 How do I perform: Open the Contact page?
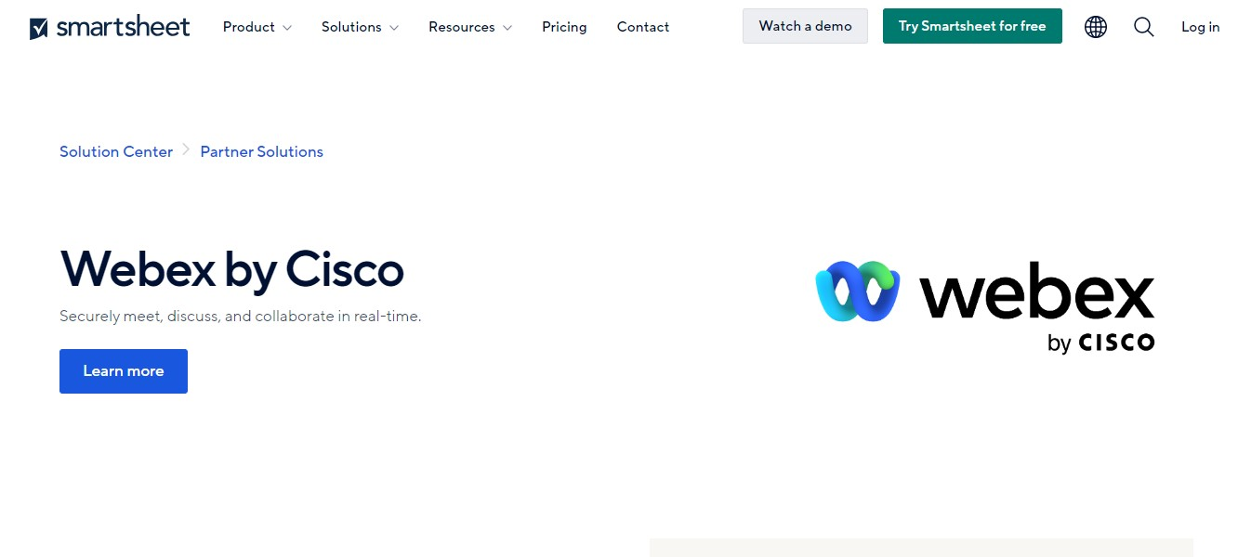coord(643,27)
